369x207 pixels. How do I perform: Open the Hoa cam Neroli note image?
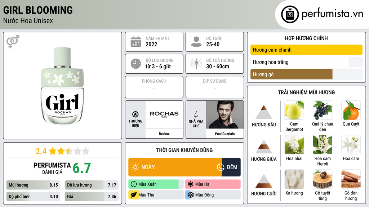(x=323, y=144)
